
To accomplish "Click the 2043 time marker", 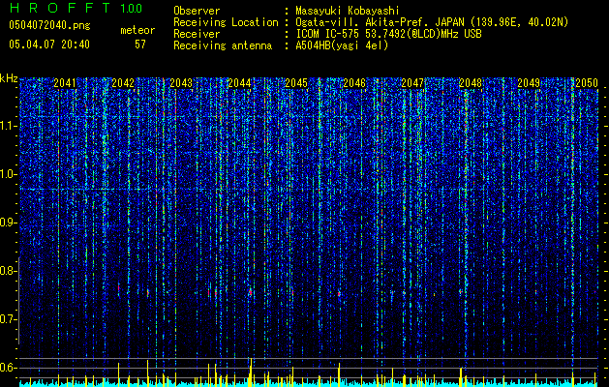I will point(181,83).
